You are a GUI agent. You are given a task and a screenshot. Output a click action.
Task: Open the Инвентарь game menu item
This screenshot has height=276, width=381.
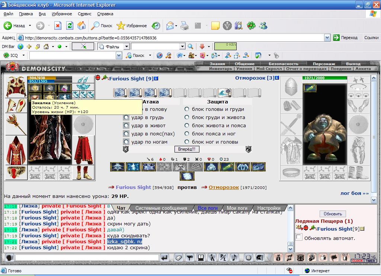[x=221, y=68]
